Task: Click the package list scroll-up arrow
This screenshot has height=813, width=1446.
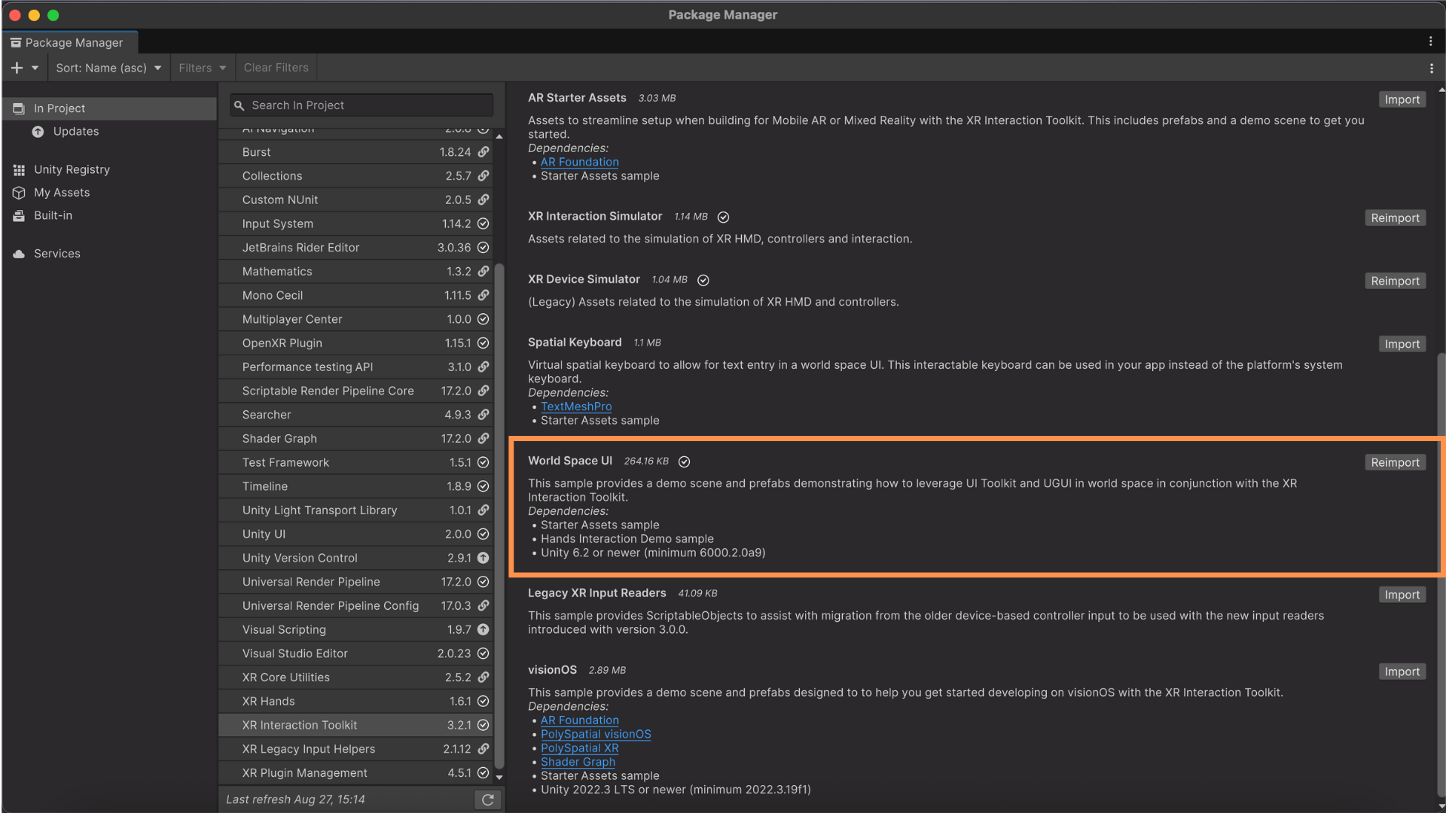Action: [x=499, y=136]
